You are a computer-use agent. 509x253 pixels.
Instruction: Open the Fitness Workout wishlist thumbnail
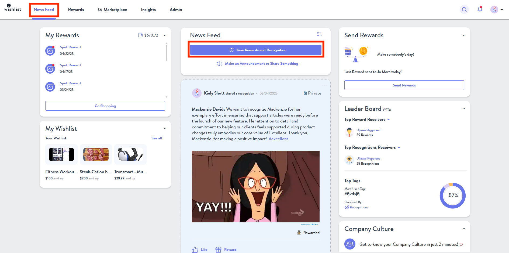pyautogui.click(x=61, y=154)
